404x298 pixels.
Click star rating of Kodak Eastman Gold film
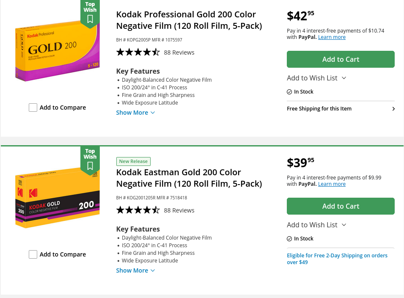tap(138, 210)
